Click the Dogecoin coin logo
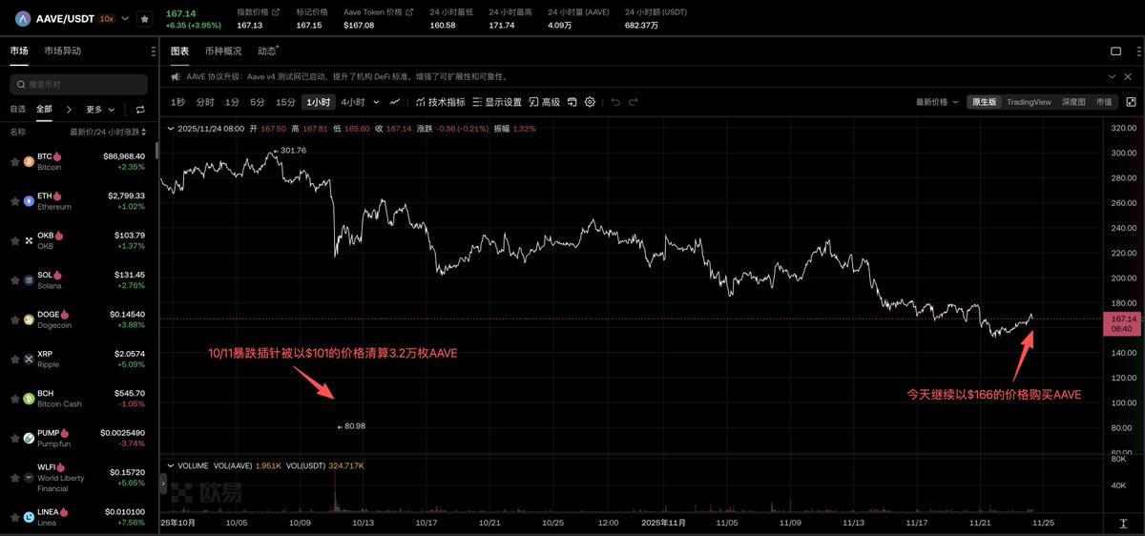The height and width of the screenshot is (536, 1145). (x=29, y=320)
